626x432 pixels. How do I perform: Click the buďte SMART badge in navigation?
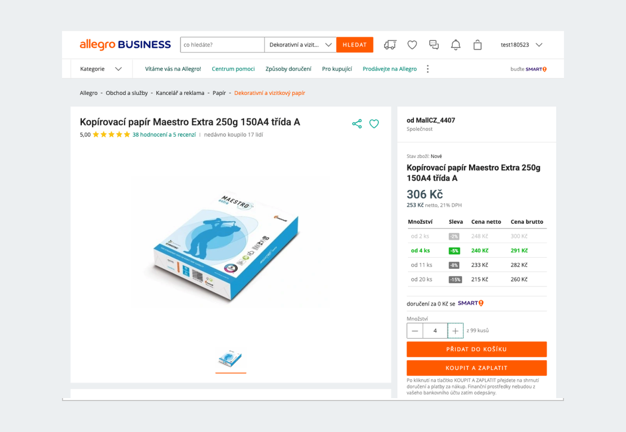click(x=528, y=69)
